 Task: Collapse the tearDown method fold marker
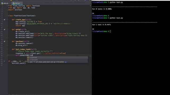click(7, 41)
